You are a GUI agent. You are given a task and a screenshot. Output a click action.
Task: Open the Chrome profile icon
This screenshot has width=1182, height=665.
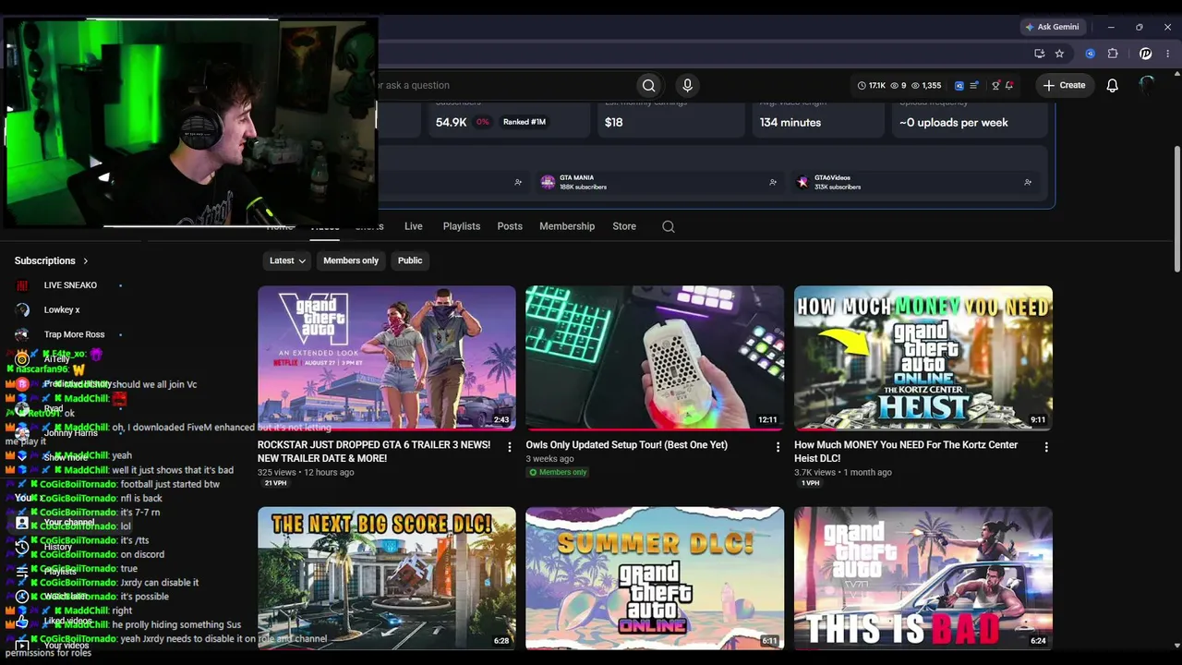(1145, 54)
